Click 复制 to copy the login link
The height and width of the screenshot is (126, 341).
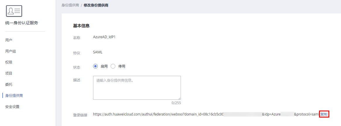tap(324, 114)
